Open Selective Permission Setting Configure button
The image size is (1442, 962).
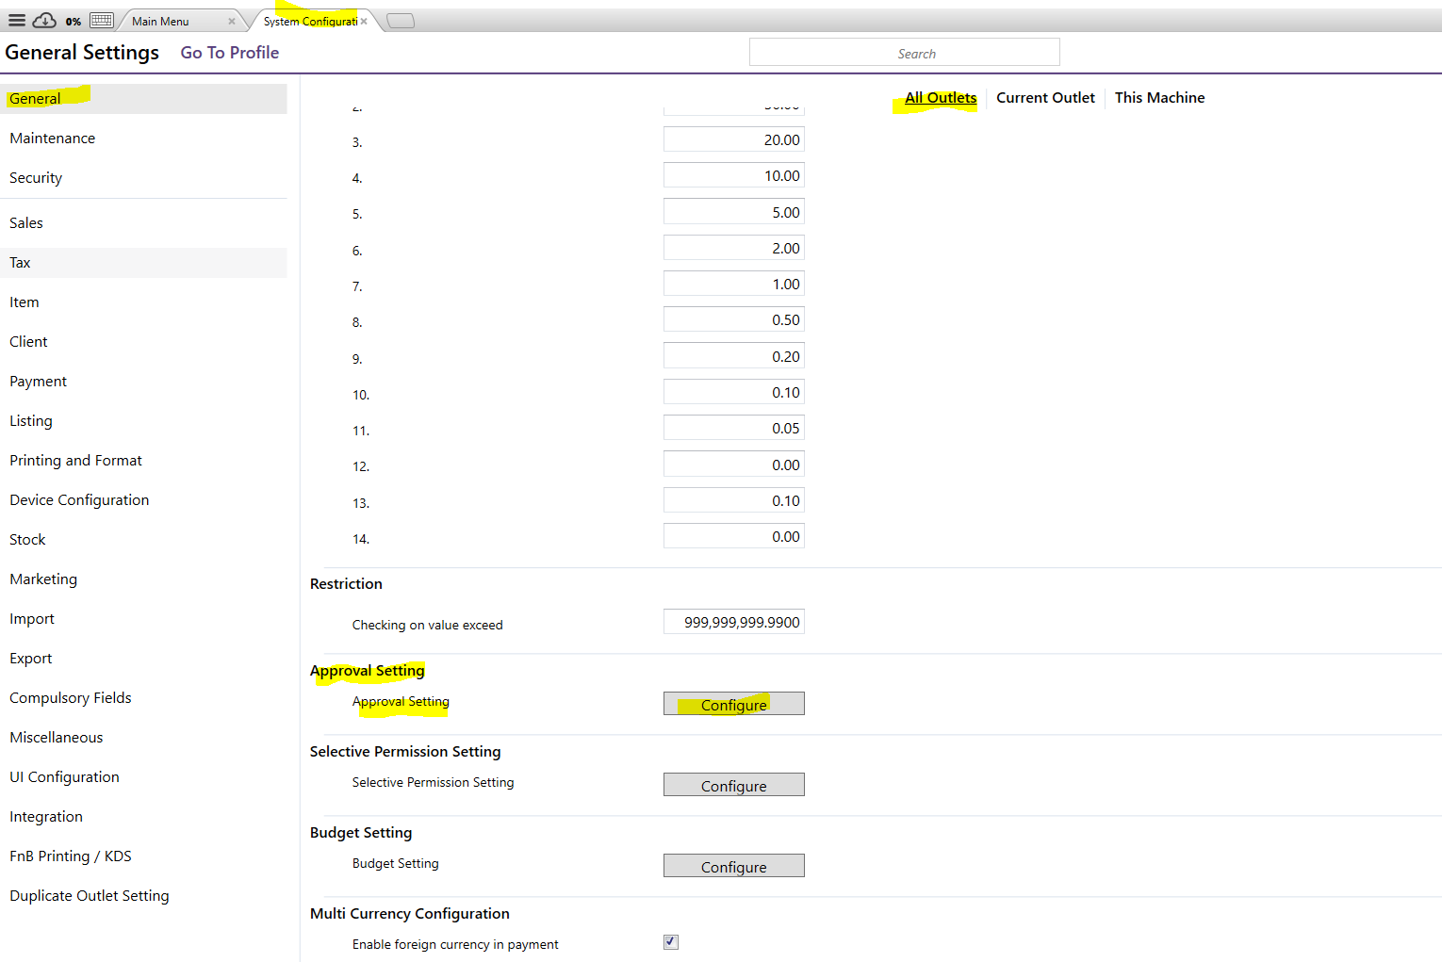coord(733,785)
